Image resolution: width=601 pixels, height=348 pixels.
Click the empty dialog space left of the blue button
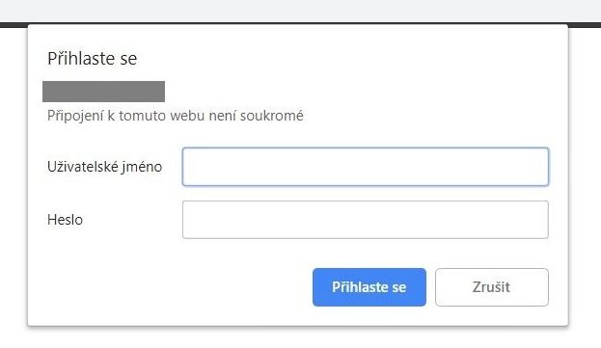coord(171,287)
